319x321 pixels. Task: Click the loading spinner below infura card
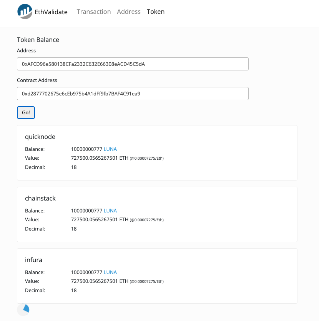23,309
